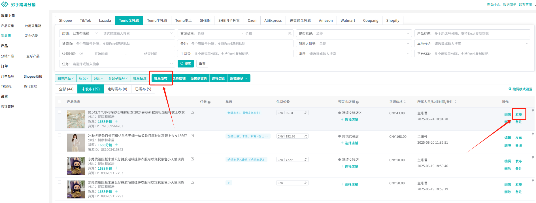
Task: Click plus icon of 选择店铺 in the 18:59:19 row
Action: tap(342, 184)
